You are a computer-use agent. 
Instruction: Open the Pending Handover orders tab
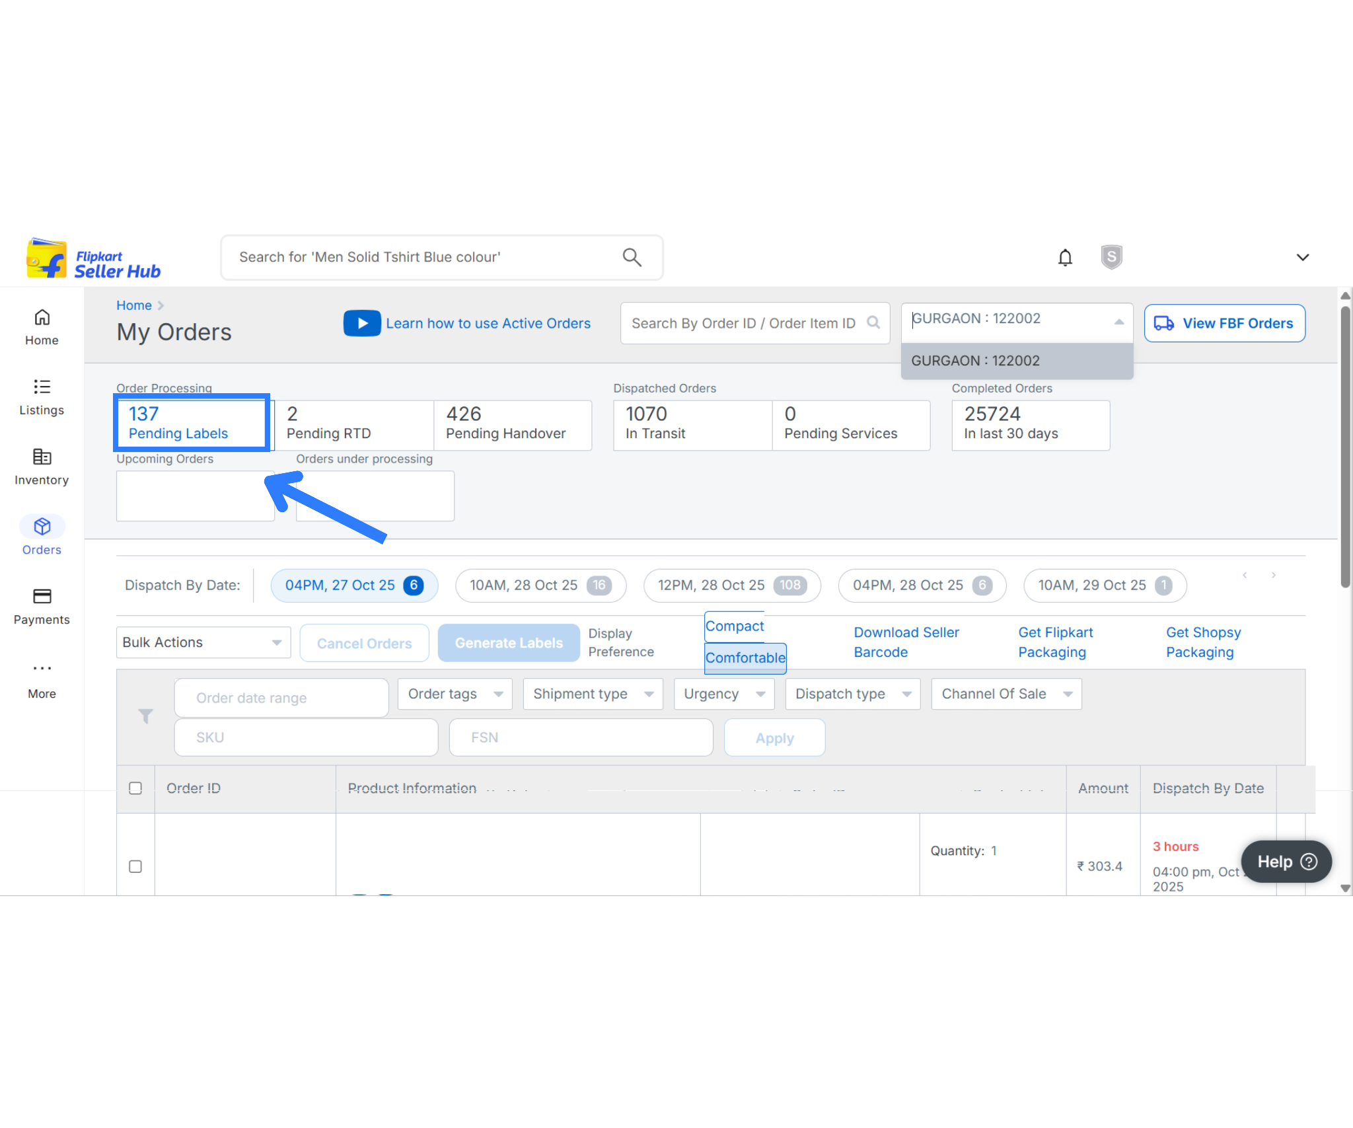coord(512,424)
